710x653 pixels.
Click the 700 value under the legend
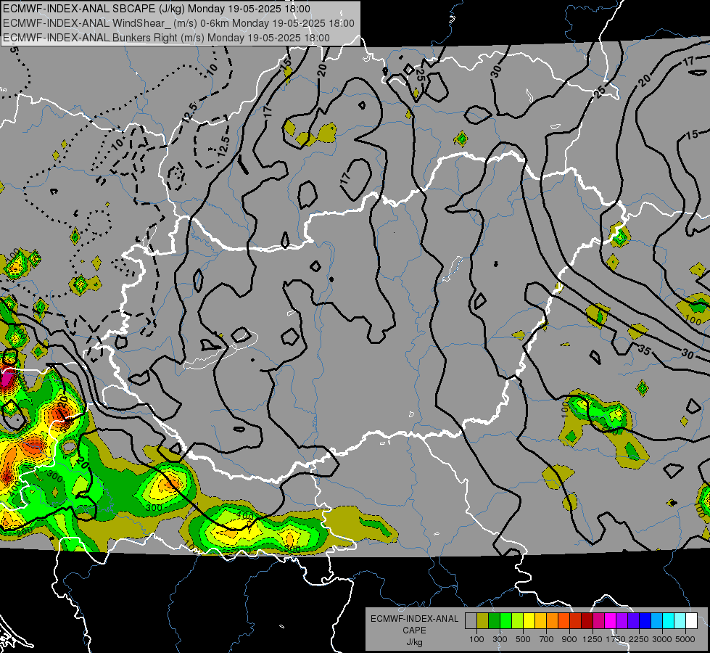point(547,639)
